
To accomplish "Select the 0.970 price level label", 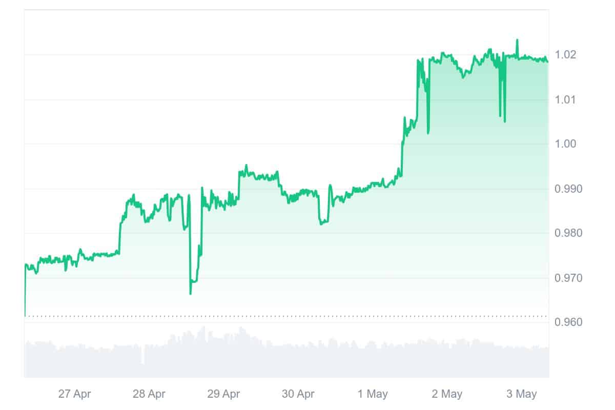I will 568,278.
